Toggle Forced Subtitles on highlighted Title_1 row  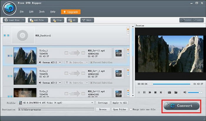92,62
